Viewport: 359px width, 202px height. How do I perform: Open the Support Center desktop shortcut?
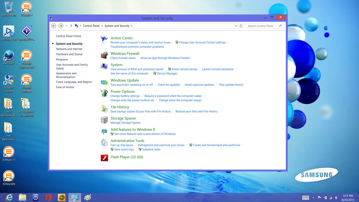click(x=9, y=84)
